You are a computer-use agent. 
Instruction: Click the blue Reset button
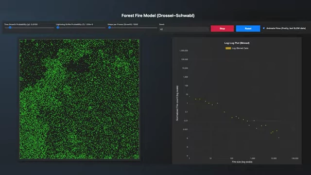coord(248,29)
